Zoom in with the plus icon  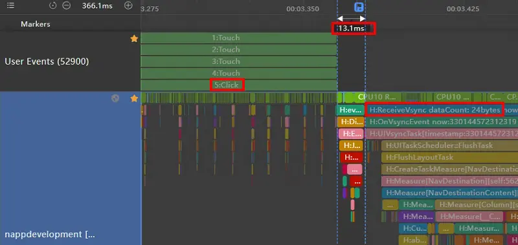[x=128, y=6]
